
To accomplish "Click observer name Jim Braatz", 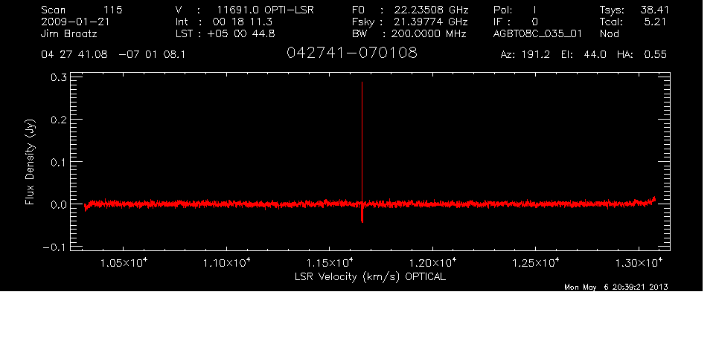I will pos(69,33).
